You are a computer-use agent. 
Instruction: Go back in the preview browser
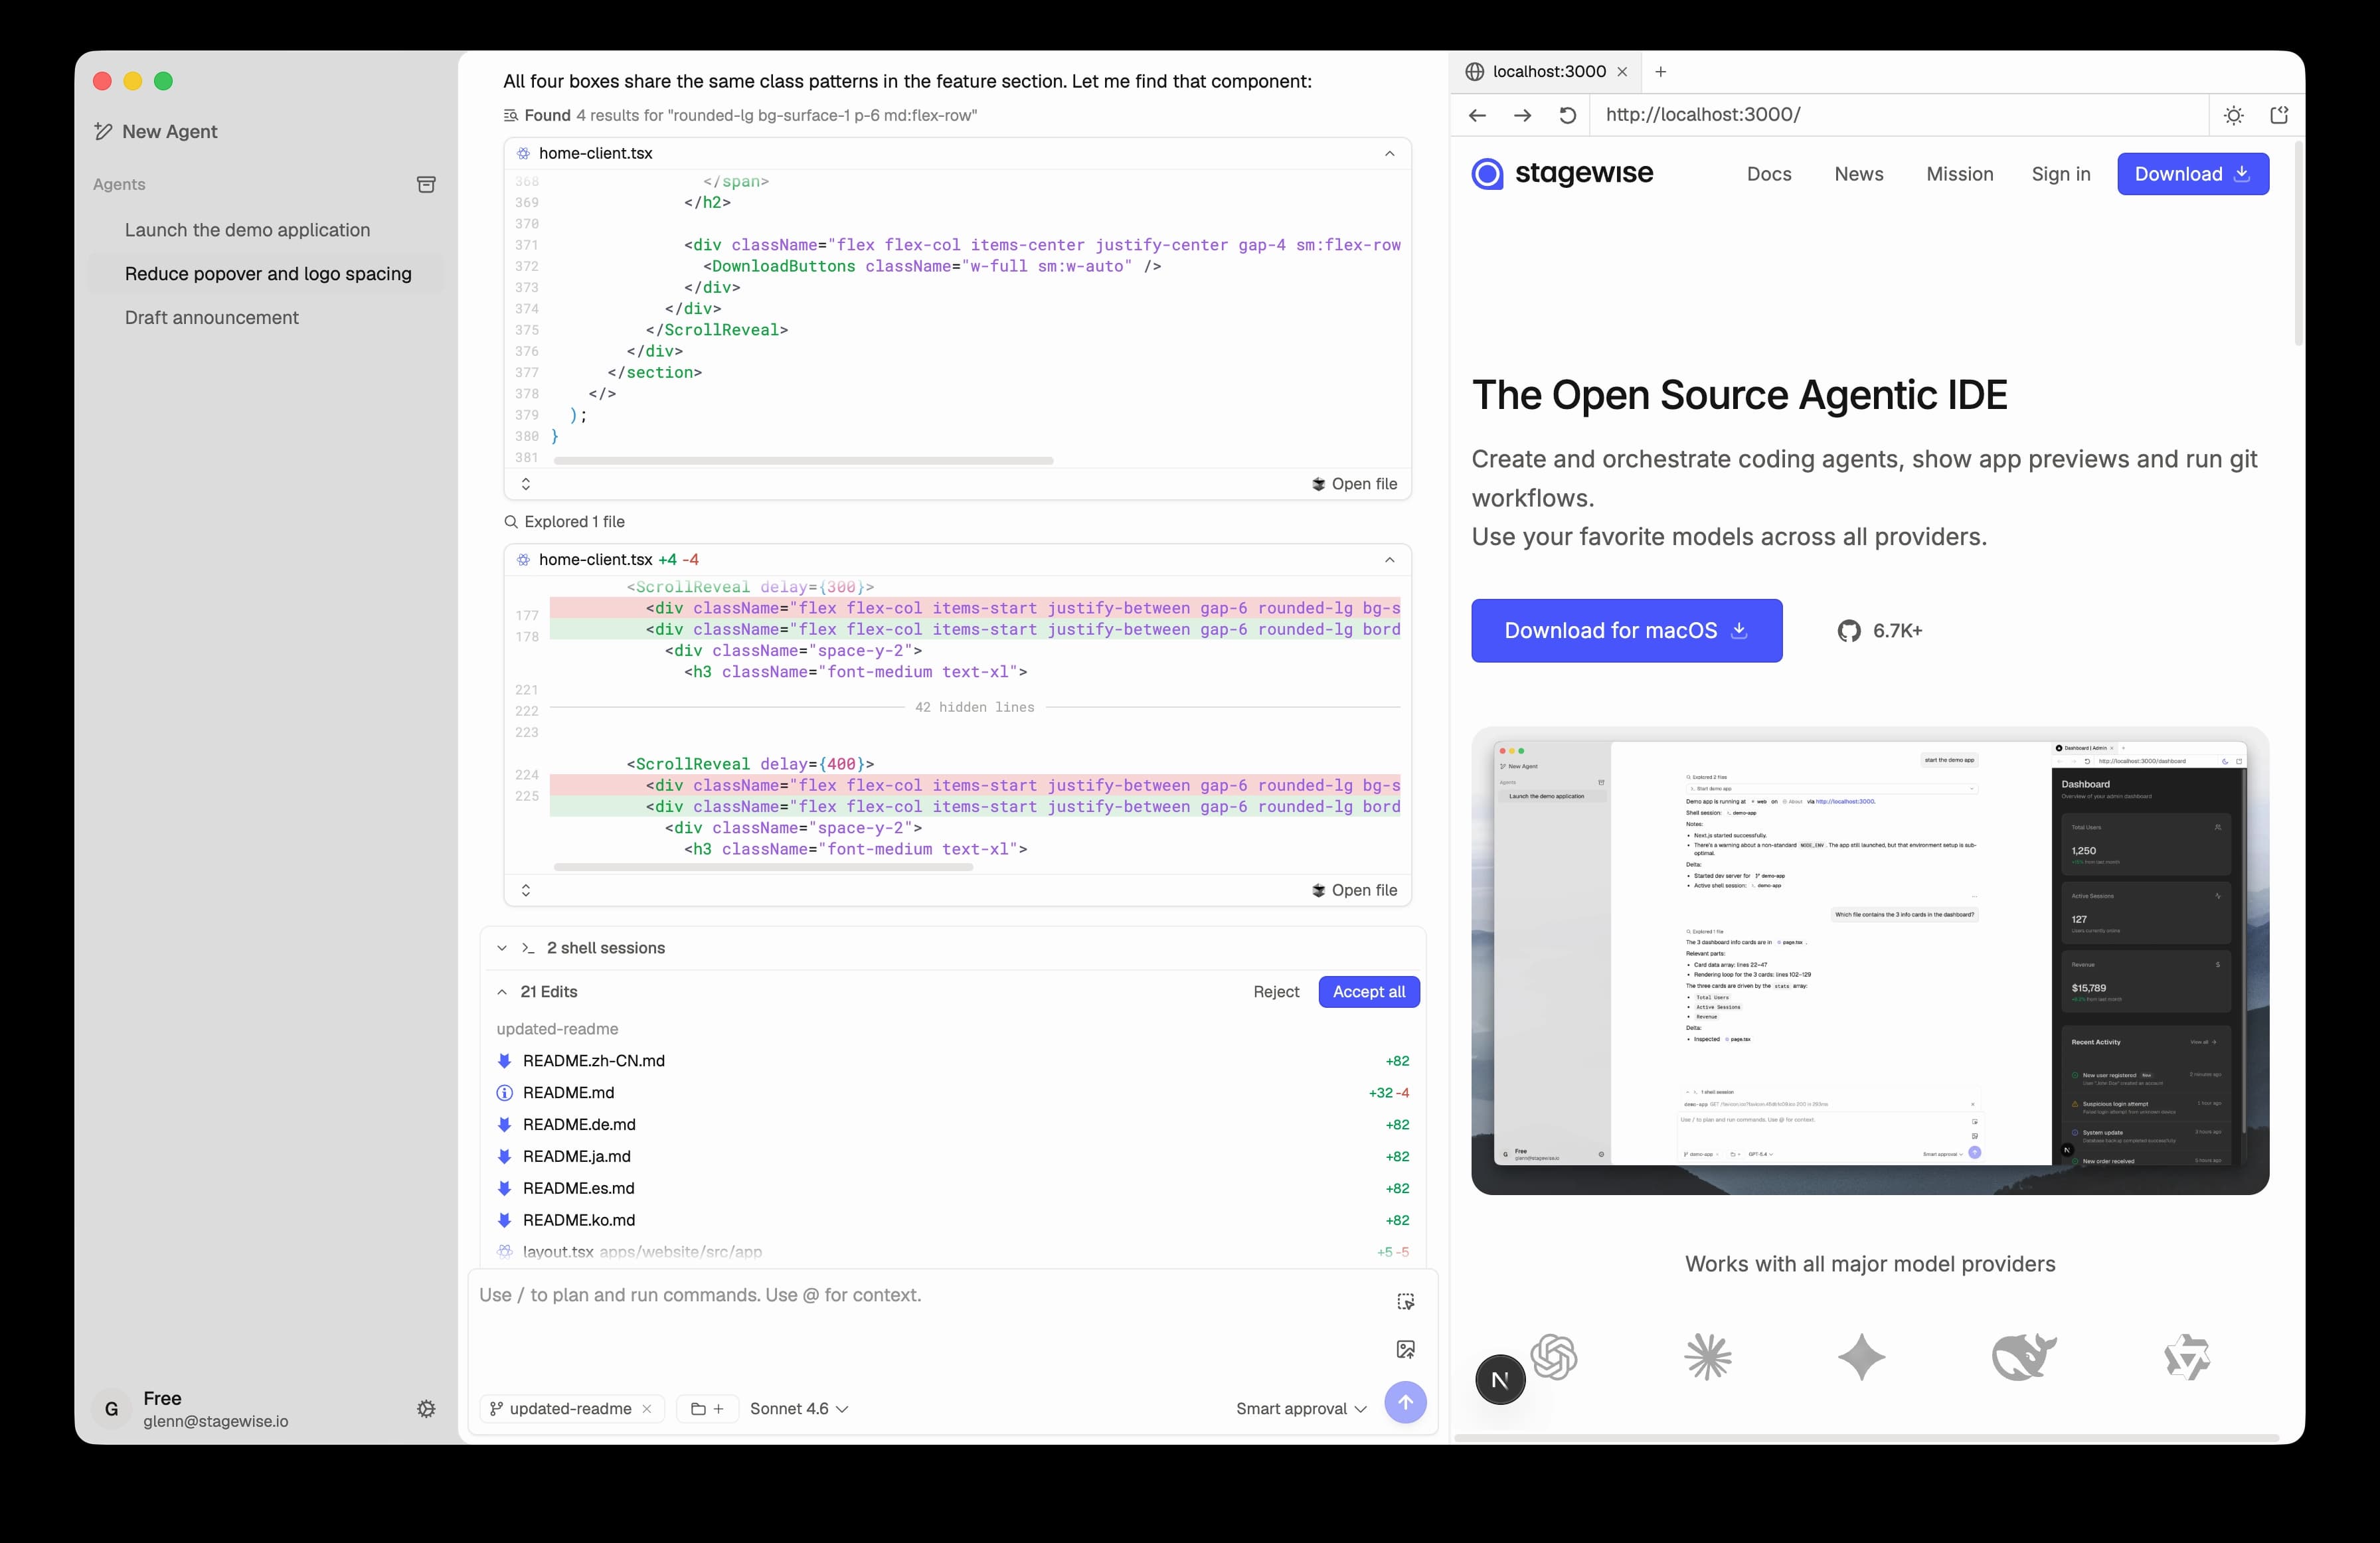[x=1477, y=115]
